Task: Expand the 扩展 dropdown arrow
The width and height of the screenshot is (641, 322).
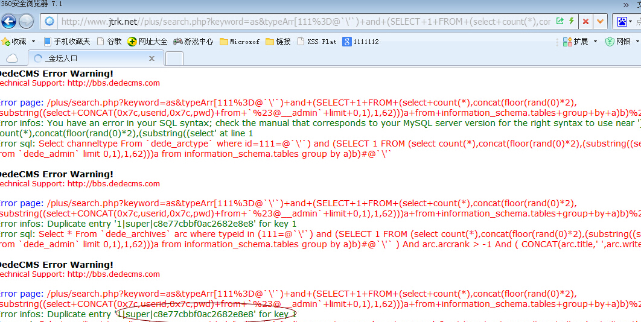Action: pos(595,41)
